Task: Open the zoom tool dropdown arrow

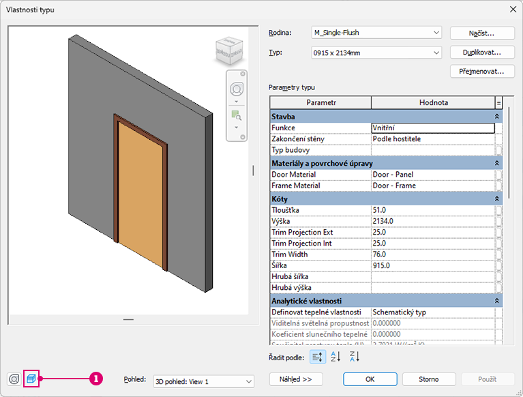Action: (237, 127)
